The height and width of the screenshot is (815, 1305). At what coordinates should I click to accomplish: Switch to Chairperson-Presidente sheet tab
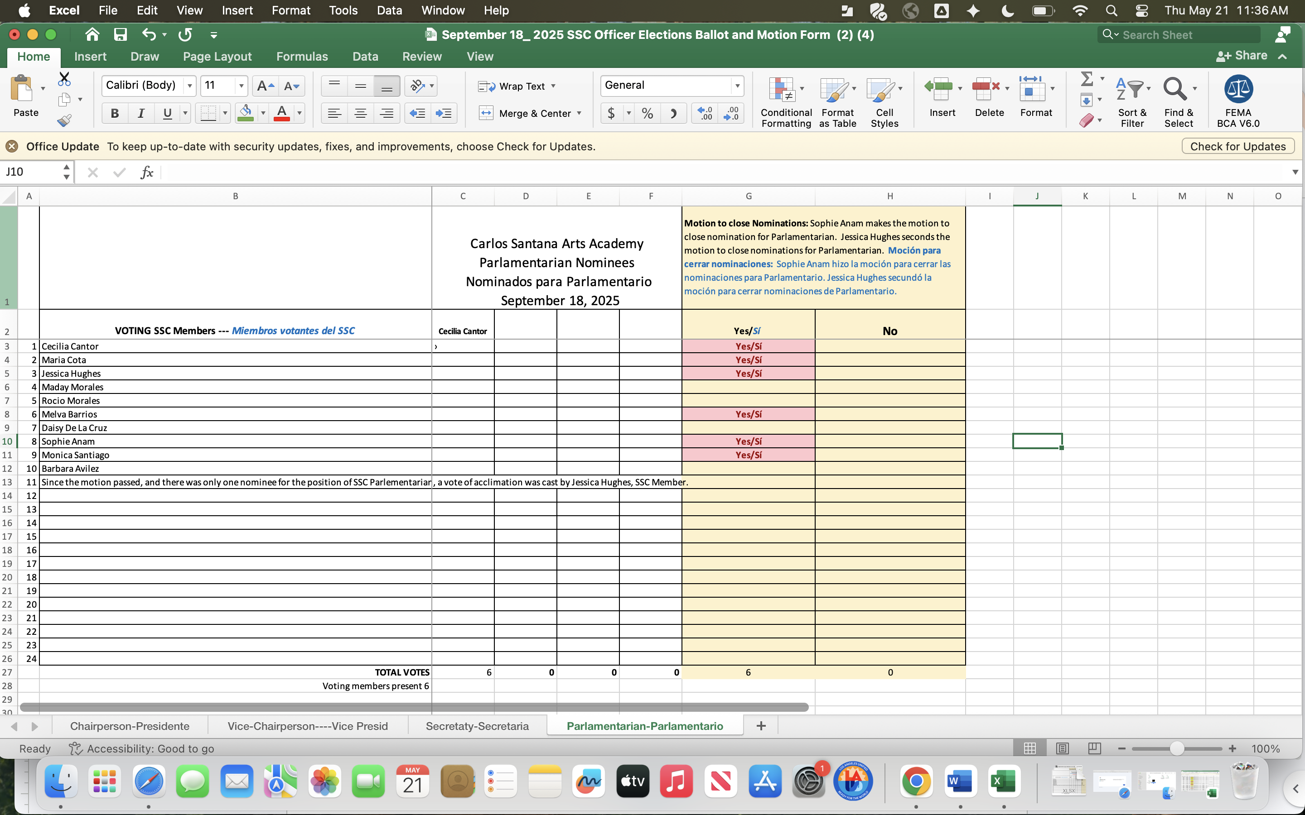(130, 726)
